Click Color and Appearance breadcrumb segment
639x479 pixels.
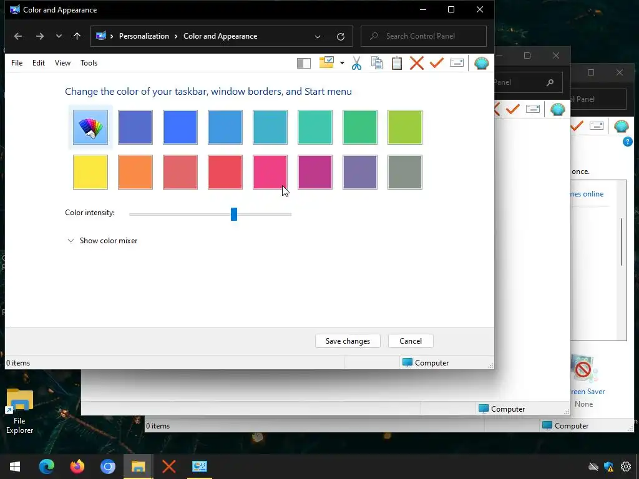[x=220, y=36]
